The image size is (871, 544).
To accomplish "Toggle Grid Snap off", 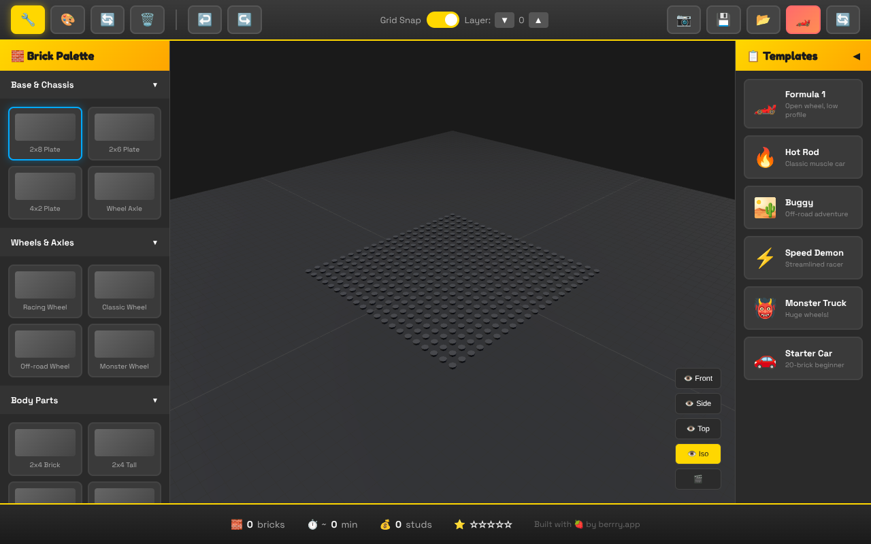I will click(443, 20).
